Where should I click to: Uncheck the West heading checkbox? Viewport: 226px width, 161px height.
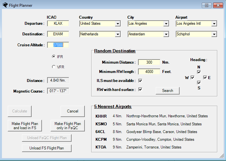(x=192, y=77)
